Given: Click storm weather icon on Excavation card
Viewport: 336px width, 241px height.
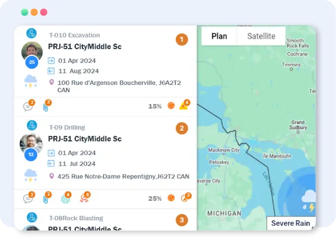Looking at the screenshot, I should pyautogui.click(x=30, y=82).
